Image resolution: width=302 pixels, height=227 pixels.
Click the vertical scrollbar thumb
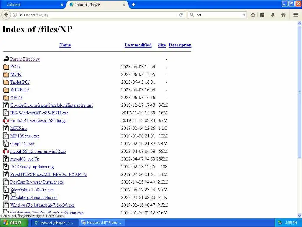click(300, 92)
